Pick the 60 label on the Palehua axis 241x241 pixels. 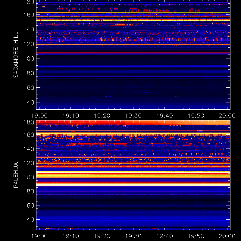30,205
